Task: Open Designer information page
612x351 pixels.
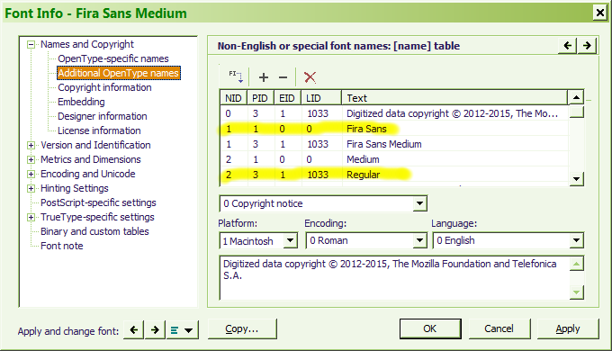Action: pyautogui.click(x=103, y=116)
